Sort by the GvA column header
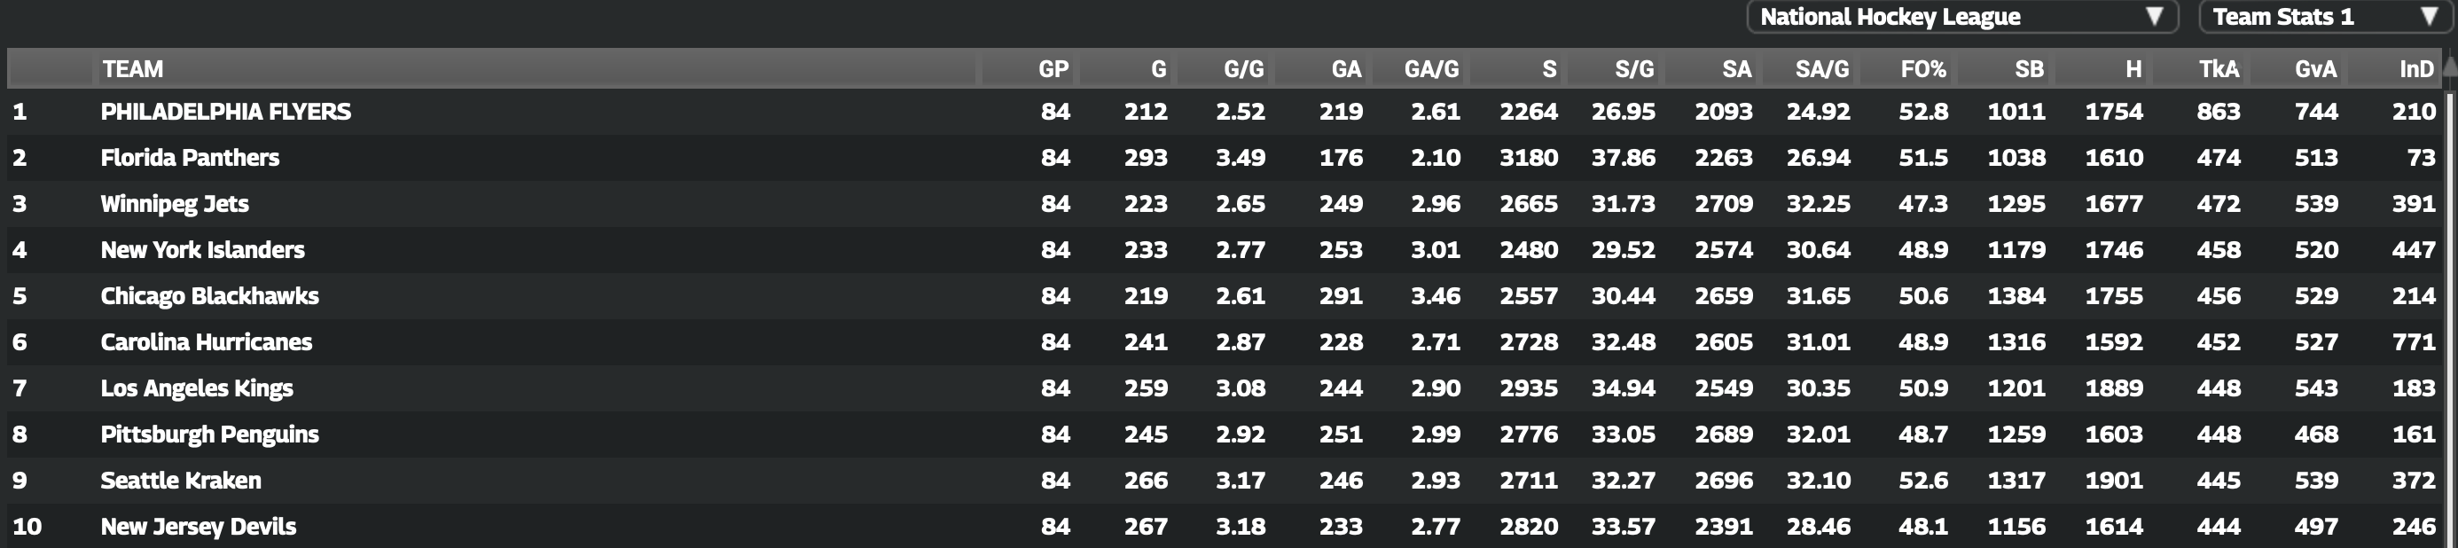This screenshot has width=2458, height=548. [2316, 69]
